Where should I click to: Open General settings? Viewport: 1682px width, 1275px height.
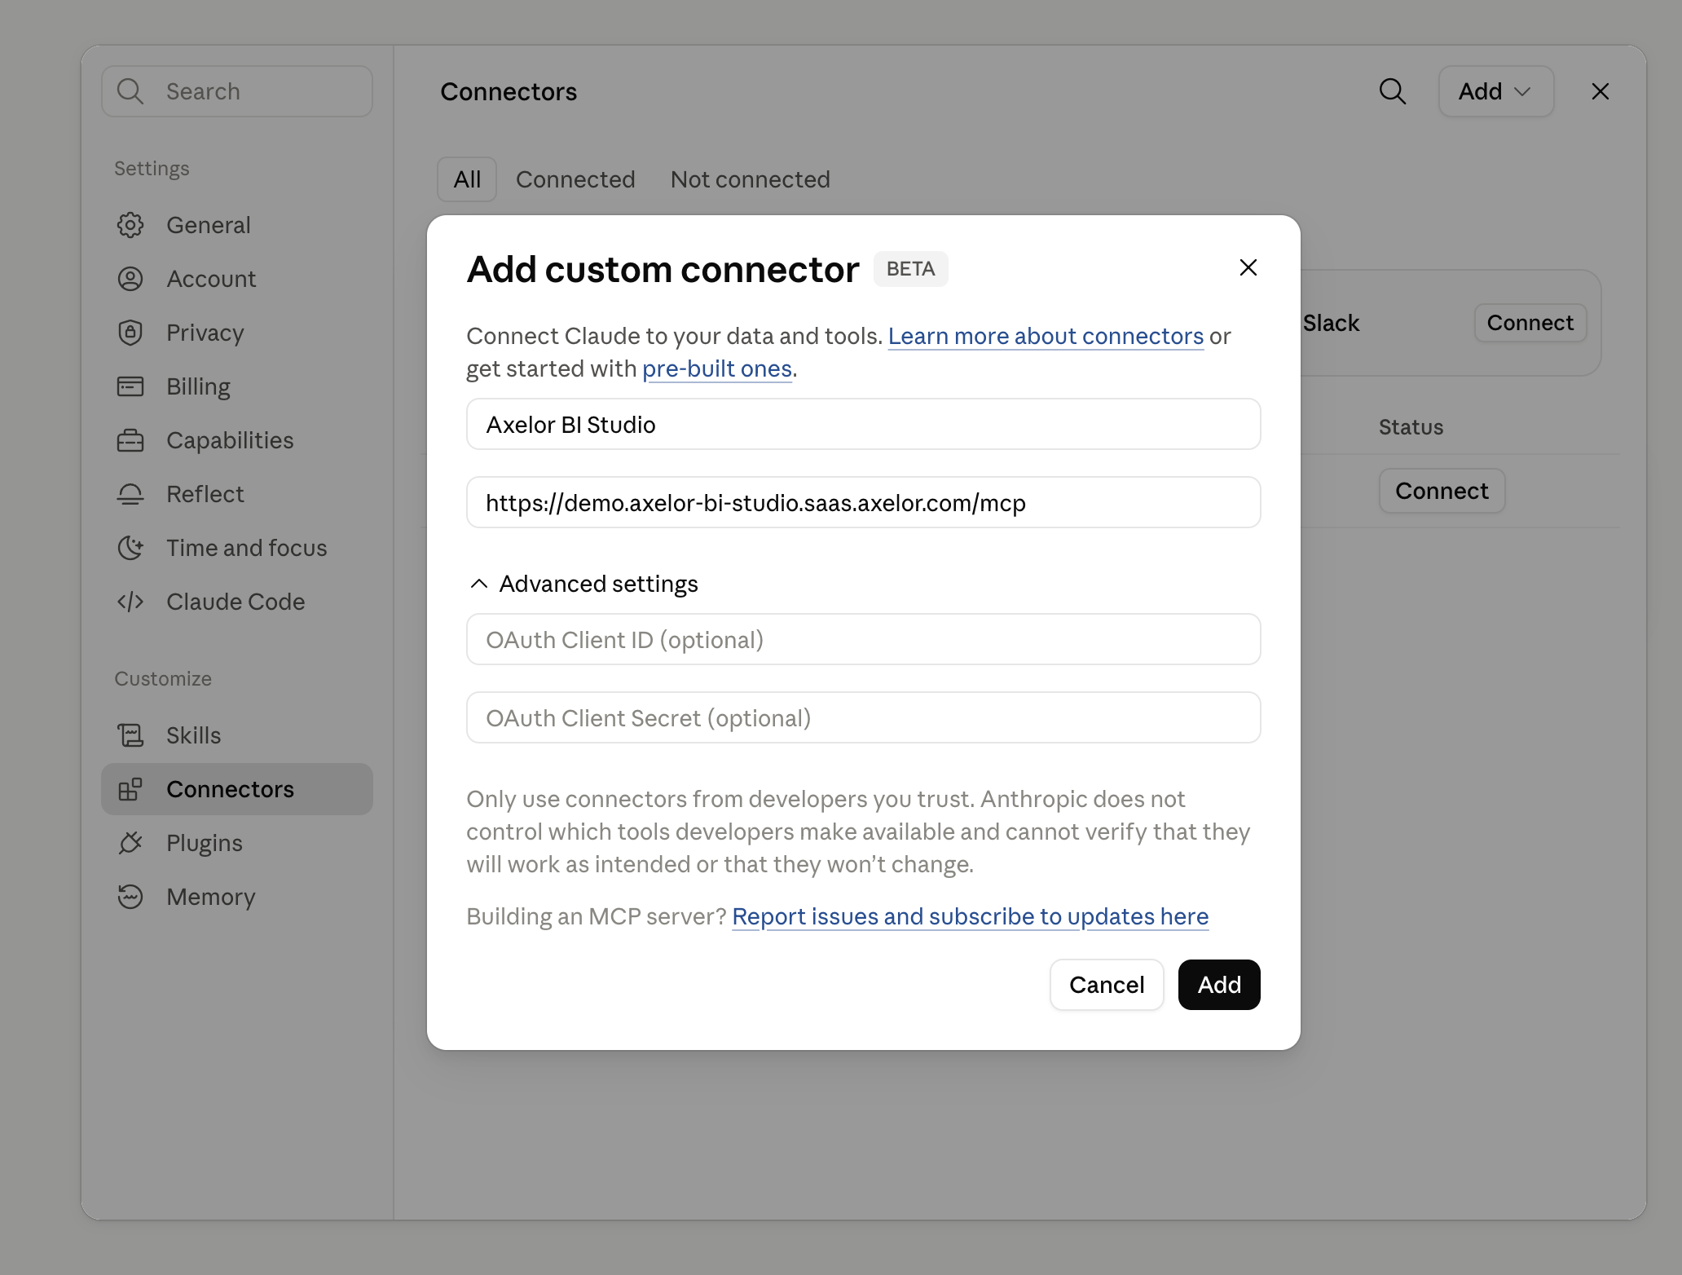[237, 225]
